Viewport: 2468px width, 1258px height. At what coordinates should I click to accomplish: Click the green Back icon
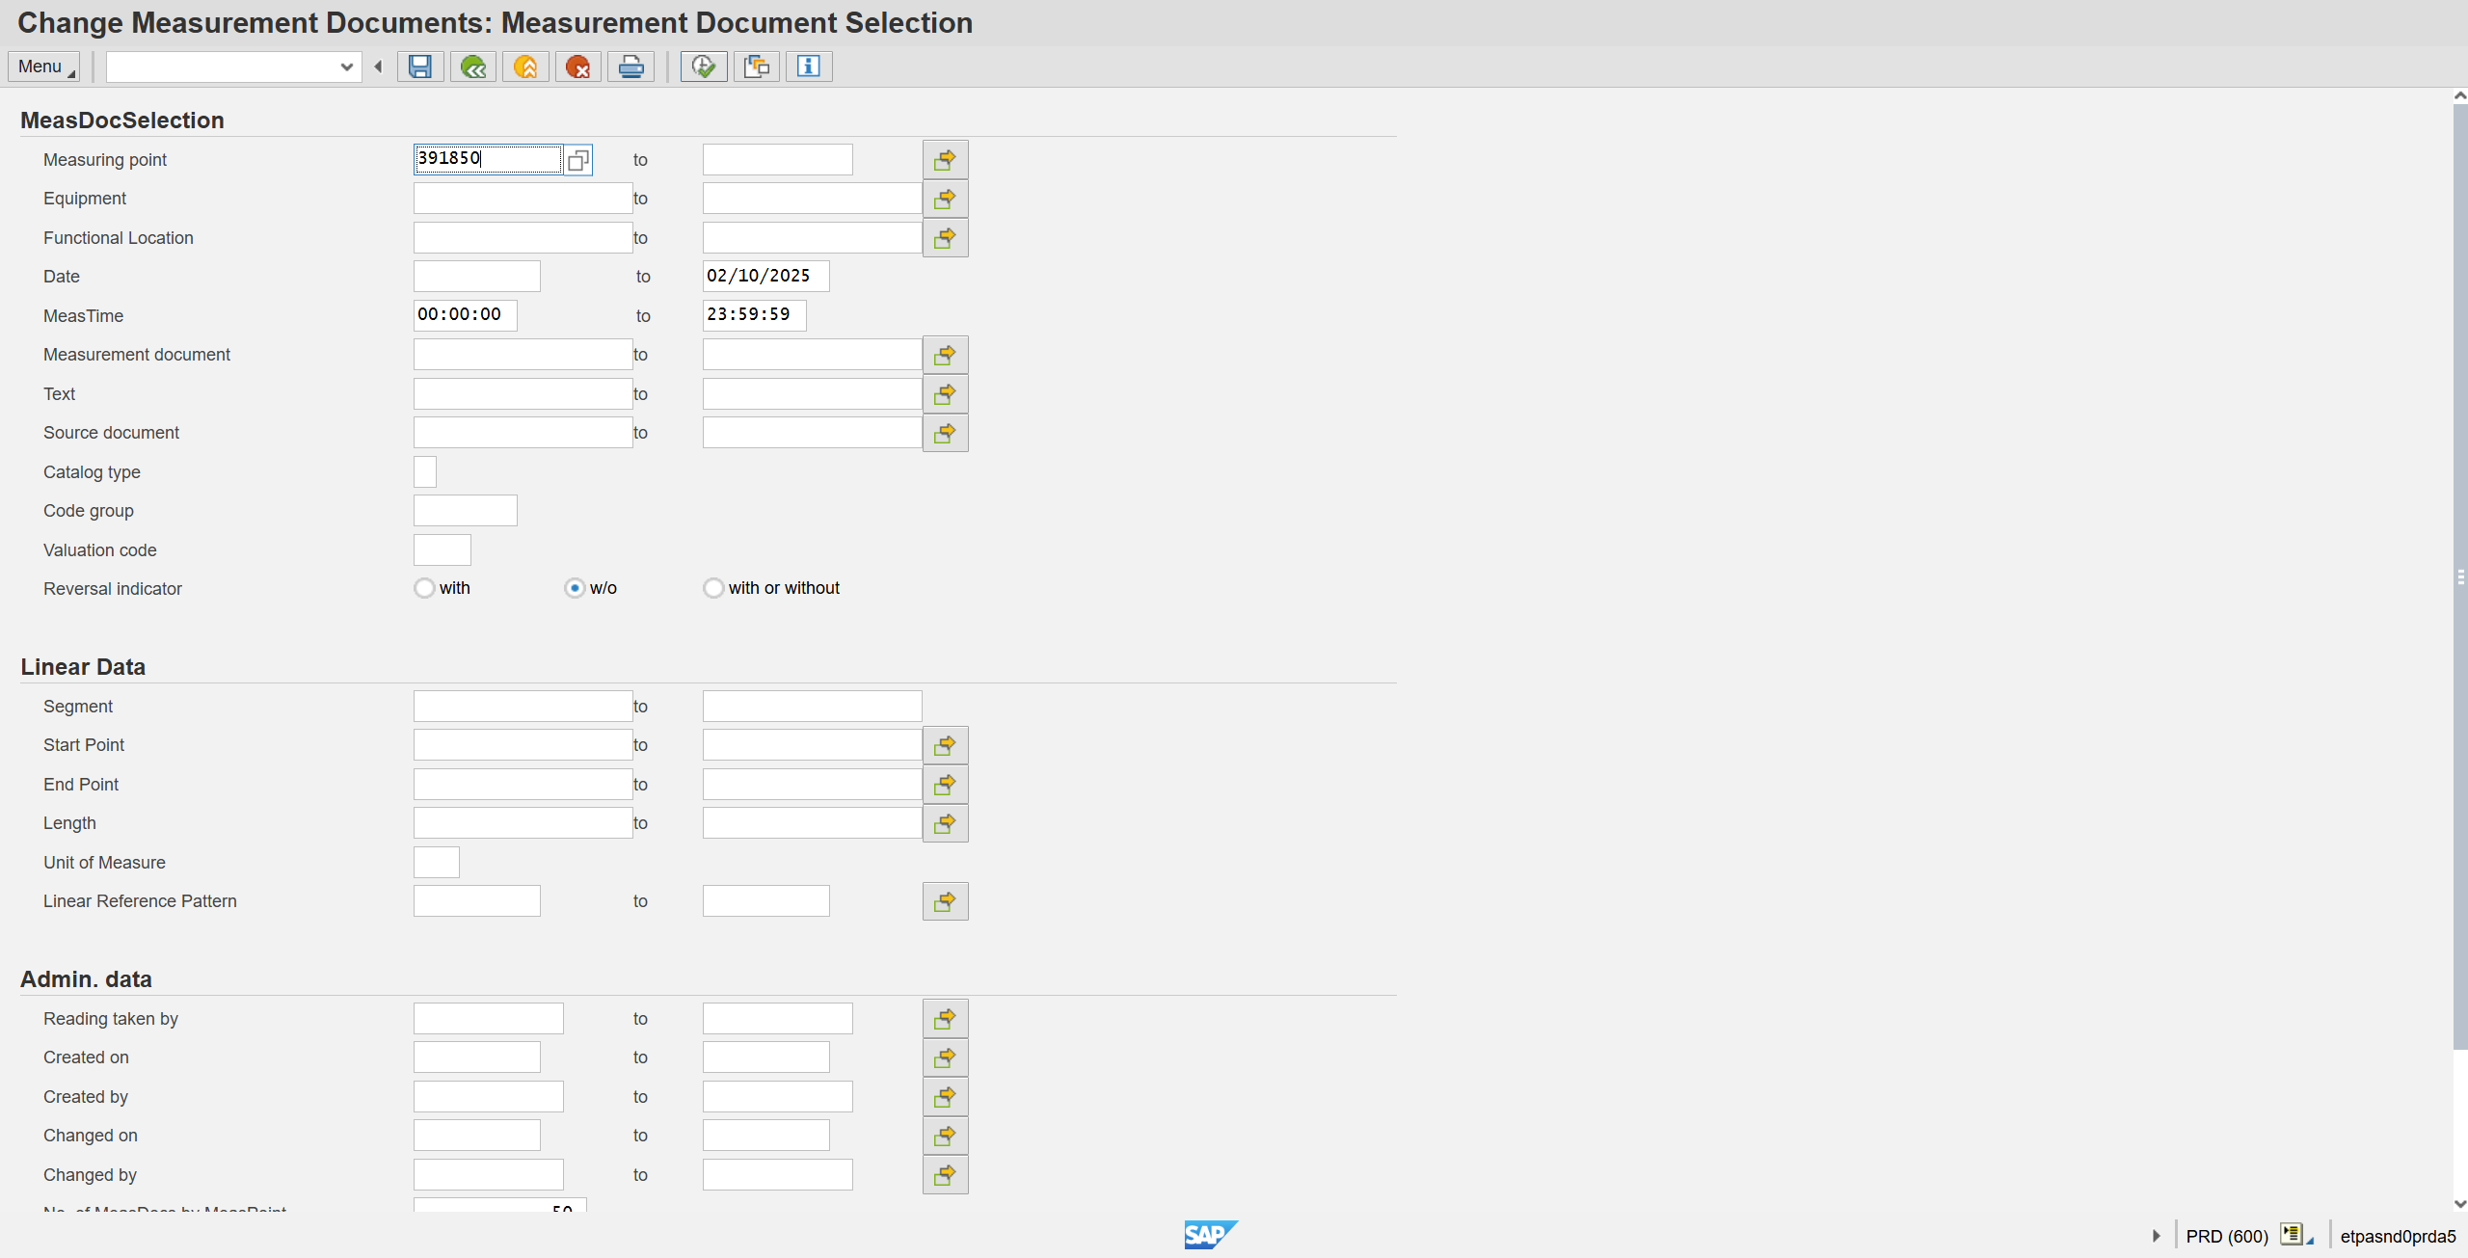(x=473, y=67)
